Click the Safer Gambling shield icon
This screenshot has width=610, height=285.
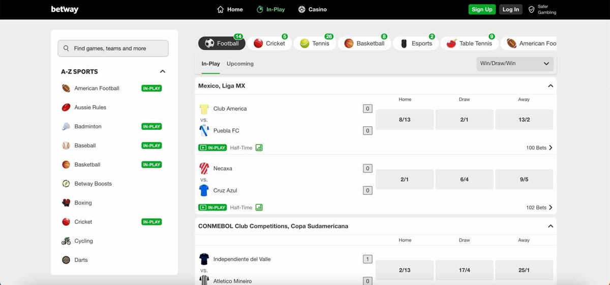[x=531, y=9]
